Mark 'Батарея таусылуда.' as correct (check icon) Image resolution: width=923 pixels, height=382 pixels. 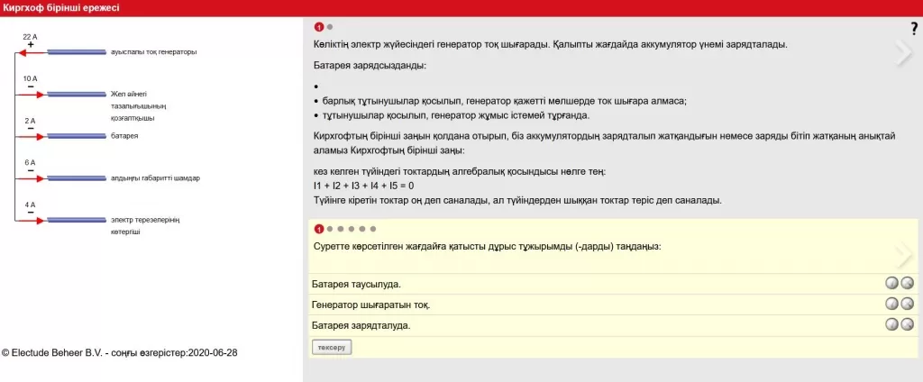pos(891,283)
